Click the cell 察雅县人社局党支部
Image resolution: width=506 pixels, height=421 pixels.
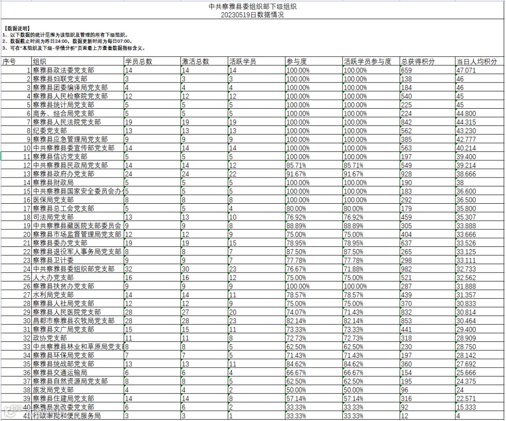click(78, 303)
